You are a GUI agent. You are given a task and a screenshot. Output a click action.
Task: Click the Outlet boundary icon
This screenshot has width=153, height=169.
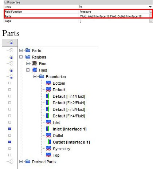48,135
